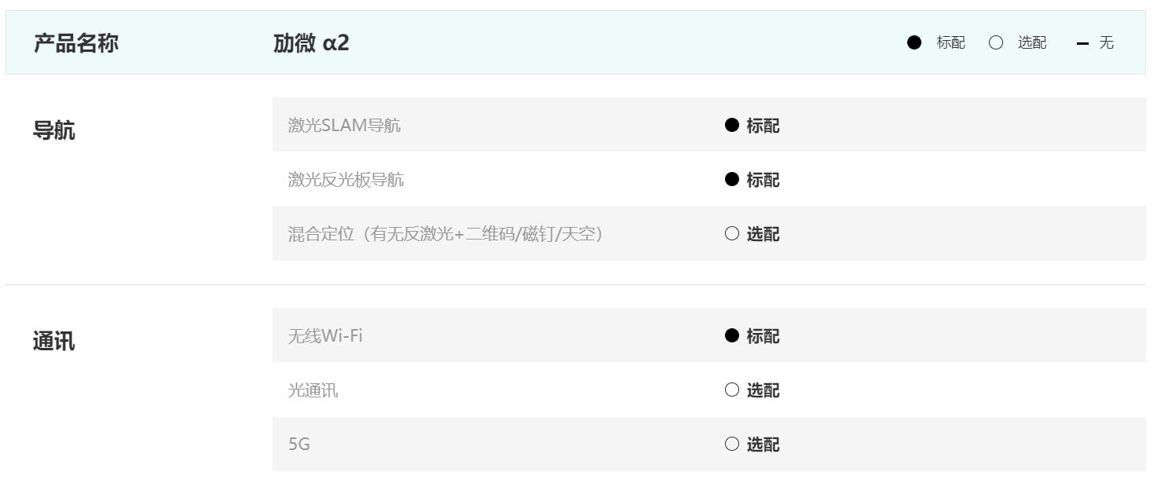Click the hollow circle in the 光通讯 row

pos(732,390)
